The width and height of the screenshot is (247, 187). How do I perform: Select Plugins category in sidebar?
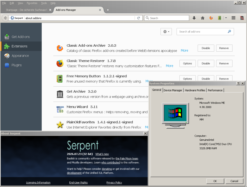[x=21, y=65]
